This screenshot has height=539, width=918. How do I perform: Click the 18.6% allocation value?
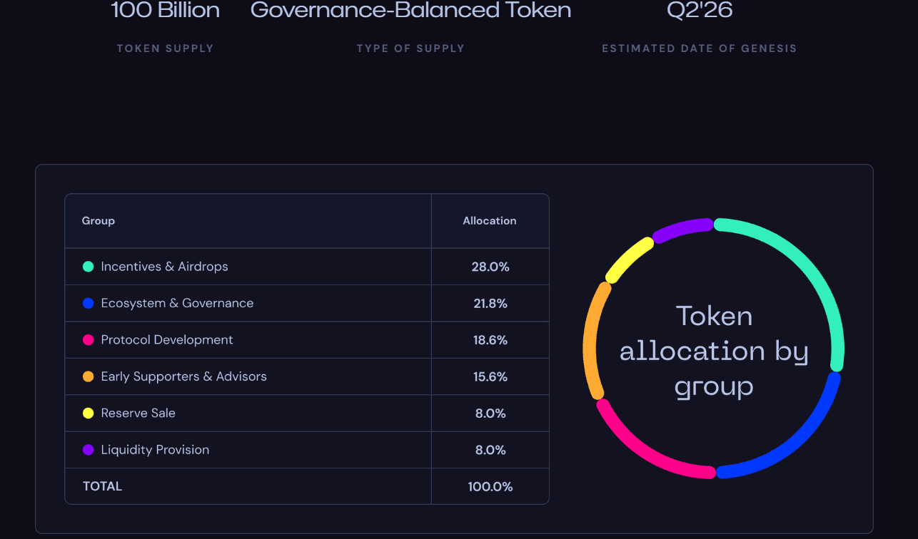490,340
